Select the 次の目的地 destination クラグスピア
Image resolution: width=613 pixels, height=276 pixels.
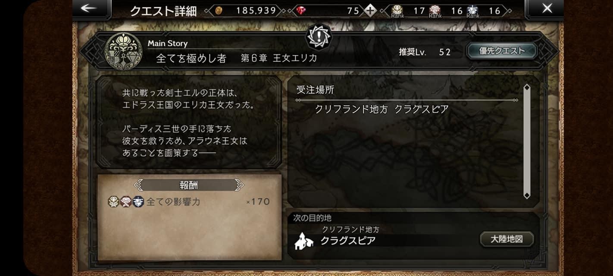pyautogui.click(x=348, y=240)
